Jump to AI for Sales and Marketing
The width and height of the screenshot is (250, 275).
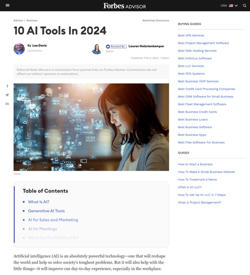click(x=53, y=220)
